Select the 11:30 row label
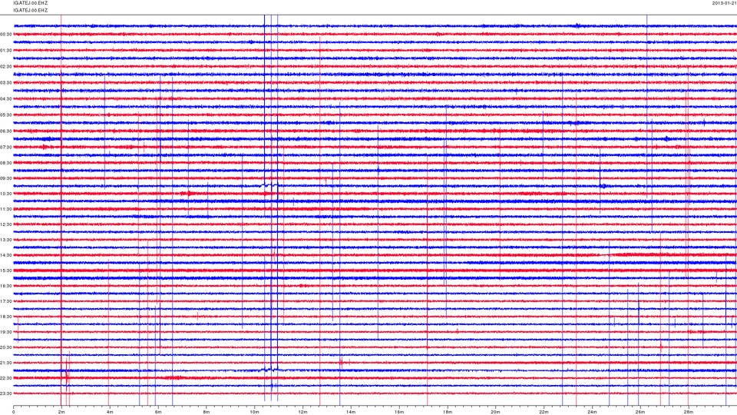This screenshot has width=737, height=415. 5,209
